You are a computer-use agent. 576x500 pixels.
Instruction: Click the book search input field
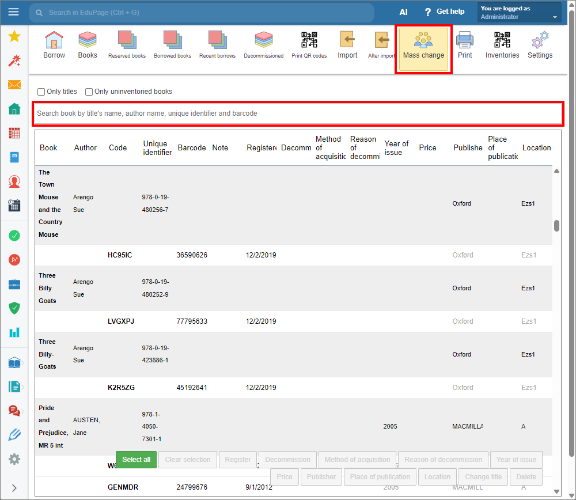pyautogui.click(x=298, y=113)
